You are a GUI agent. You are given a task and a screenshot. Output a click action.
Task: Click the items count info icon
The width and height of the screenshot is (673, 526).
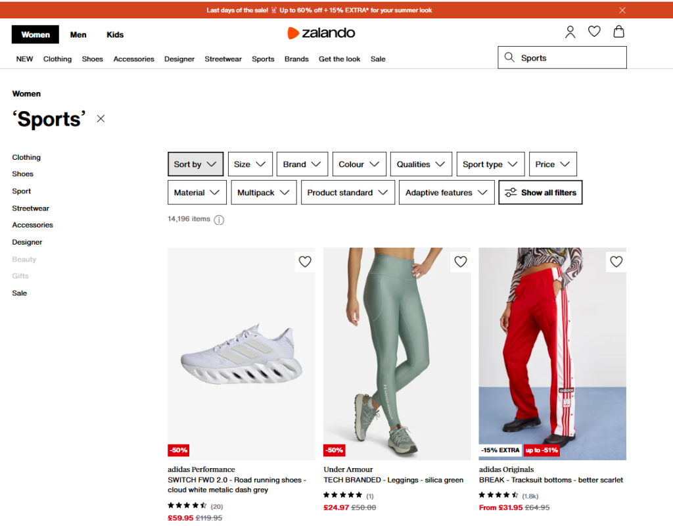(219, 220)
